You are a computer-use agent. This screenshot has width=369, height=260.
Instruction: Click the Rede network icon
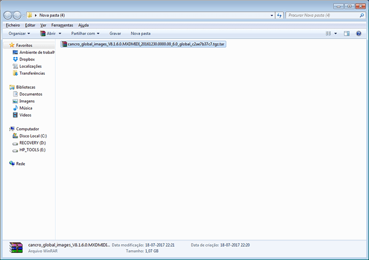[12, 164]
